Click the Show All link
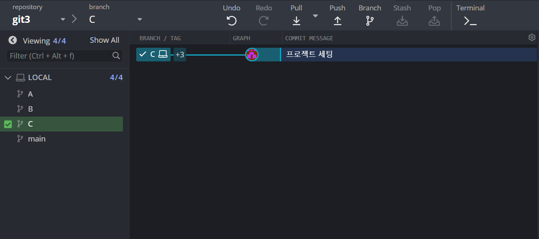Viewport: 539px width, 239px height. [105, 40]
